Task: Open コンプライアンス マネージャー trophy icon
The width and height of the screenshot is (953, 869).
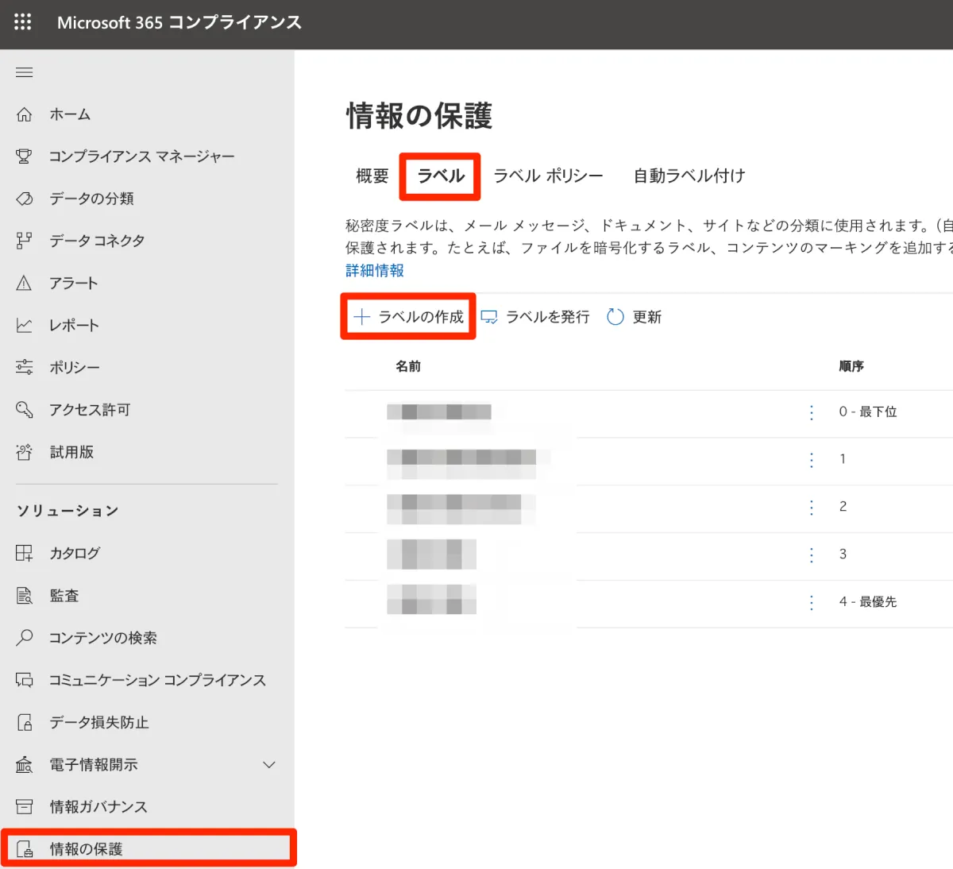Action: (x=25, y=156)
